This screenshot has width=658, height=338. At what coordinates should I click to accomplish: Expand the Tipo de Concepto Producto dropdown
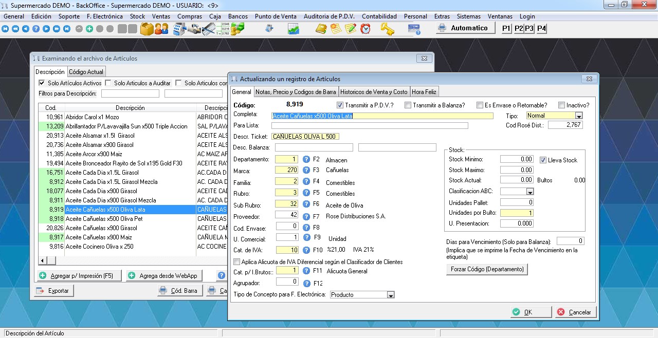[x=391, y=295]
